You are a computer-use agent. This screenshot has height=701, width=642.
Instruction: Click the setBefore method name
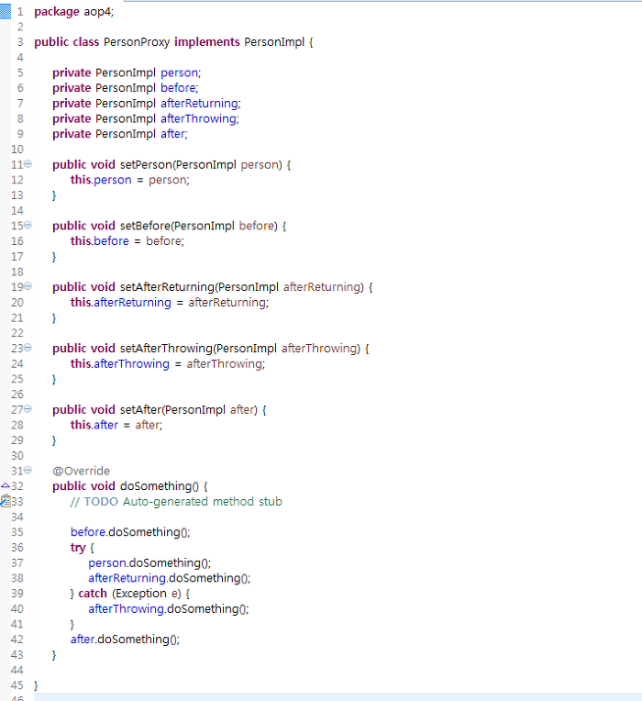(145, 226)
